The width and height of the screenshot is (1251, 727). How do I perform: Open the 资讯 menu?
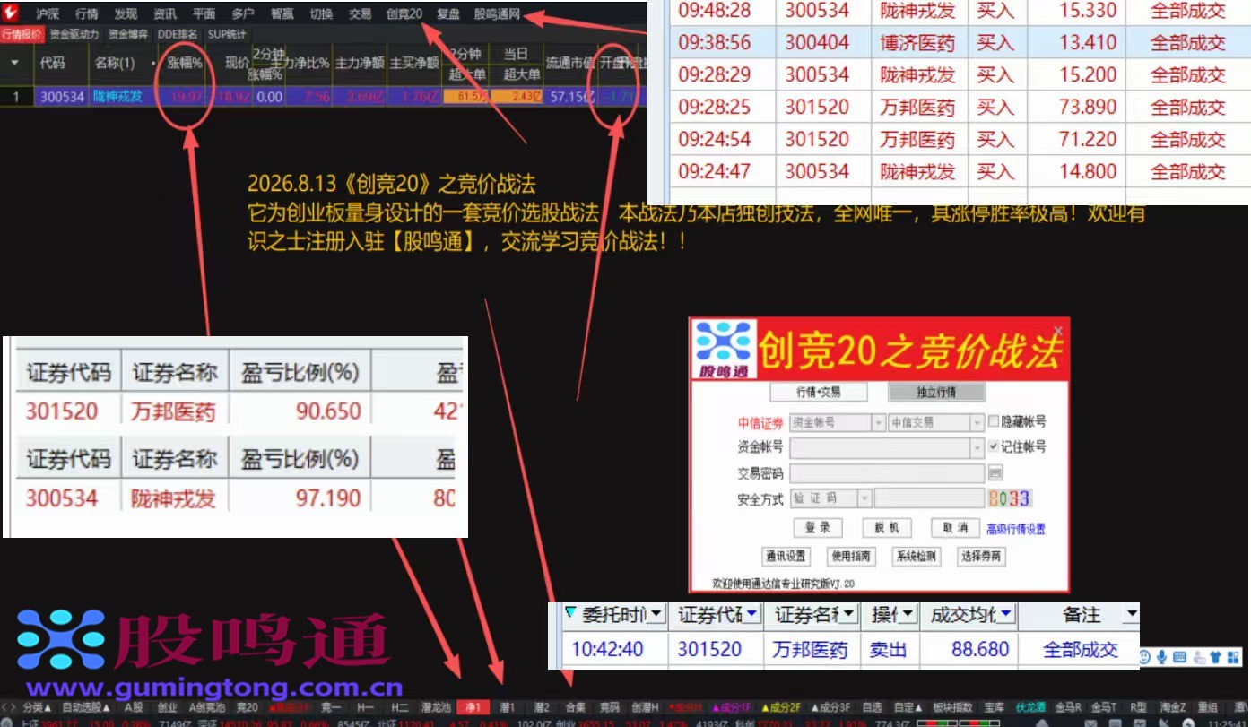pyautogui.click(x=165, y=14)
